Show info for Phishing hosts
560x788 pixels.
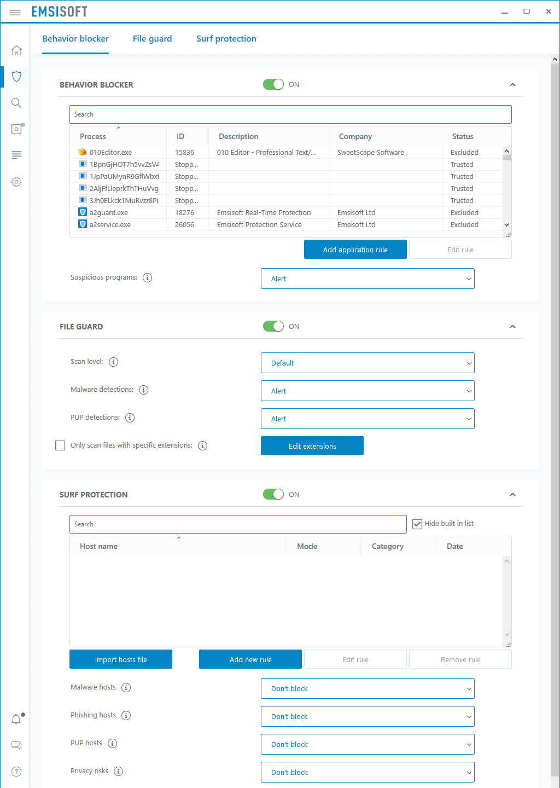pos(126,716)
